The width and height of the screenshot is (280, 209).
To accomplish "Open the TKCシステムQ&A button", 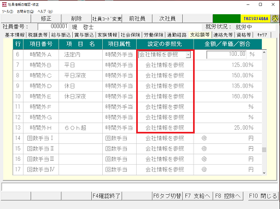I will pyautogui.click(x=256, y=19).
